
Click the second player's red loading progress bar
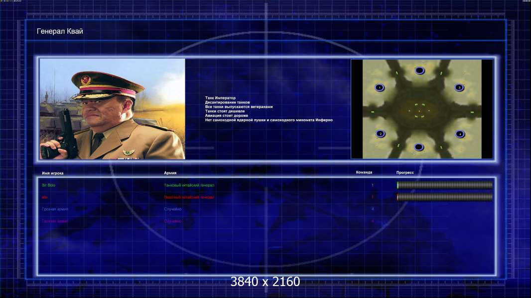pos(445,197)
